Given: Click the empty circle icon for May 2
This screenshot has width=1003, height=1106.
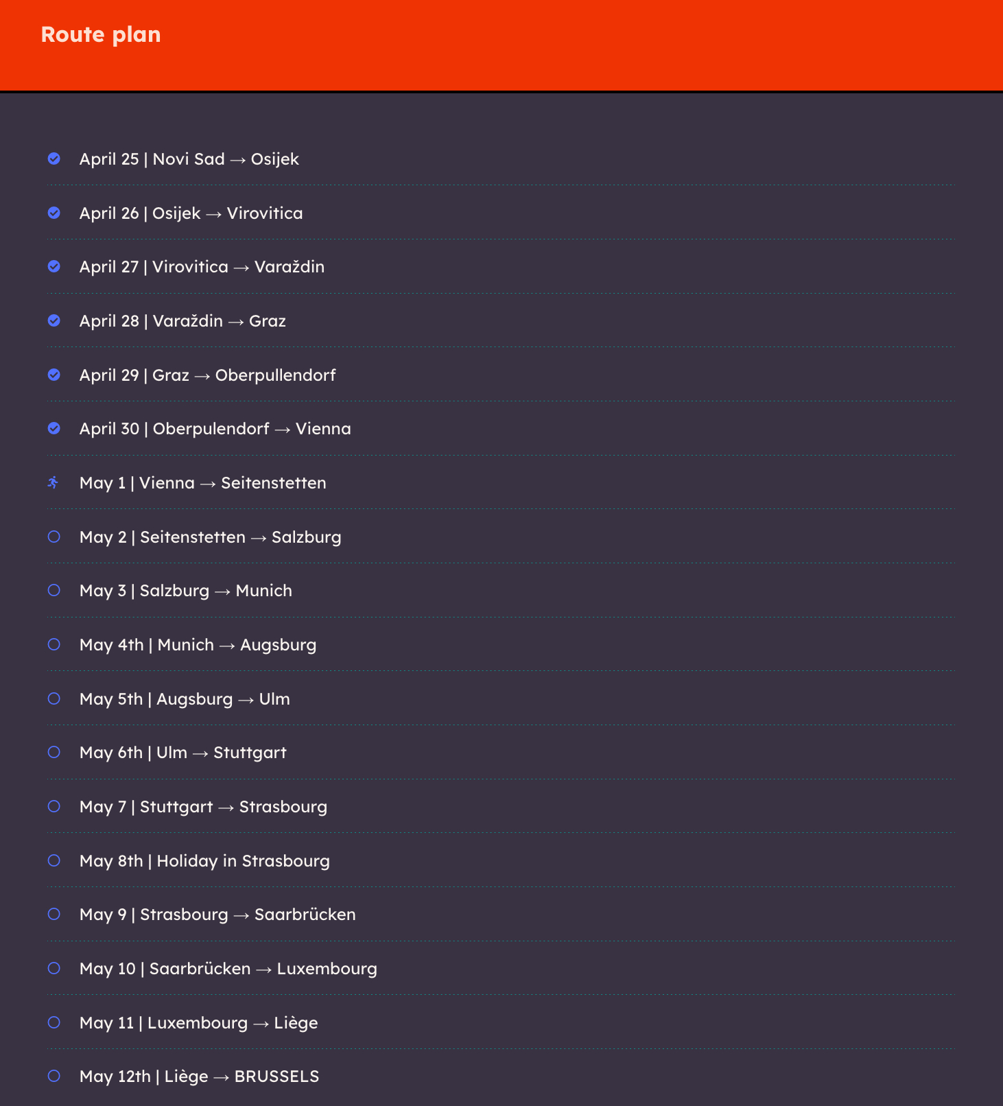Looking at the screenshot, I should coord(54,537).
